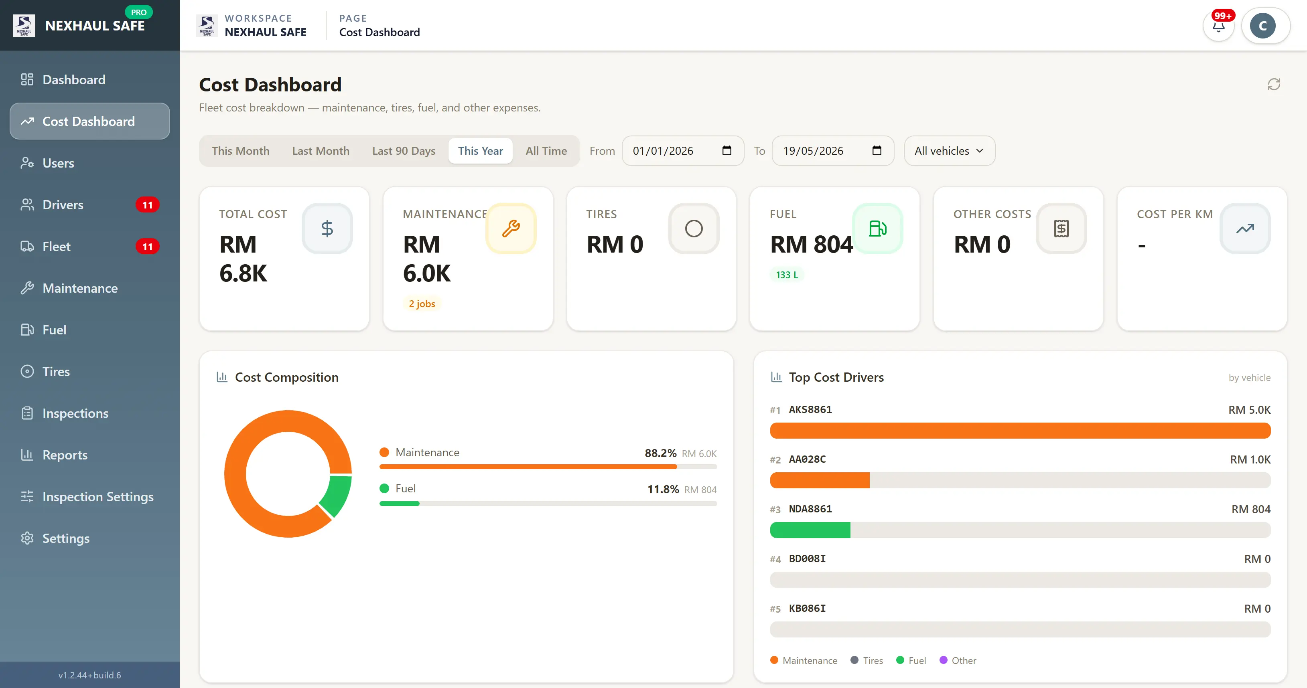Open Reports from the sidebar
Image resolution: width=1307 pixels, height=688 pixels.
90,455
